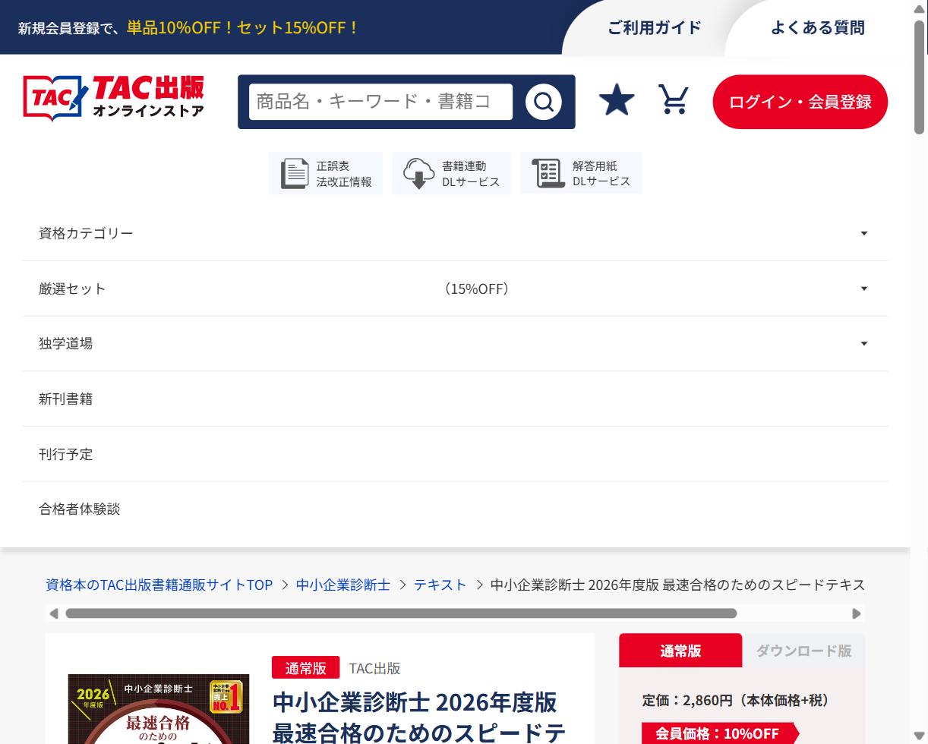
Task: Click the horizontal breadcrumb scrollbar thumb
Action: 401,613
